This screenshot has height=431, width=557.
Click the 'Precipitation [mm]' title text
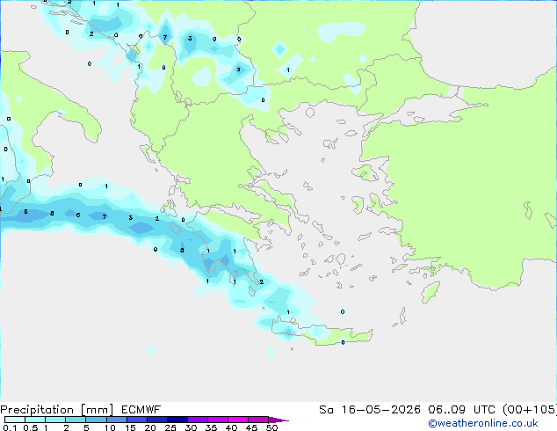pos(57,410)
